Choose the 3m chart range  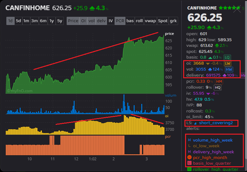coord(35,21)
